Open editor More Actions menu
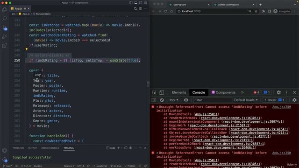 click(x=145, y=8)
